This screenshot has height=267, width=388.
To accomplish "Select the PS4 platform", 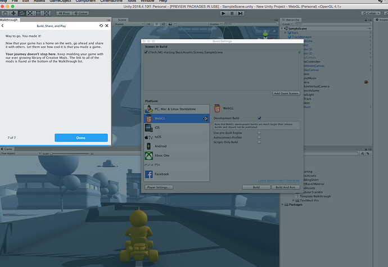I will coord(177,165).
